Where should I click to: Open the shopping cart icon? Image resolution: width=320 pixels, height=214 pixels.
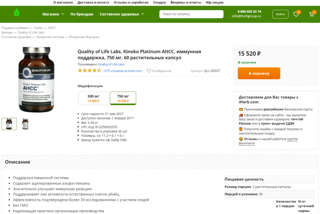(311, 14)
